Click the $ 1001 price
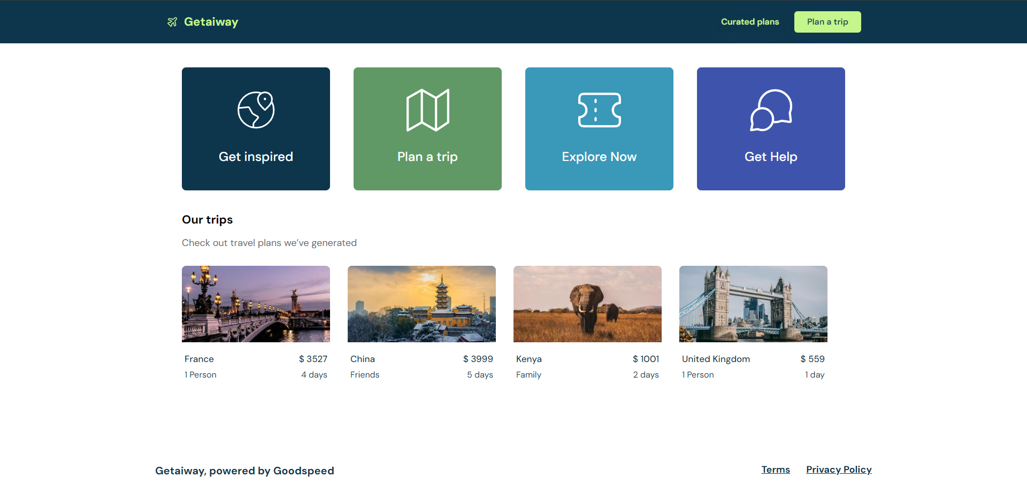Image resolution: width=1027 pixels, height=492 pixels. coord(646,359)
